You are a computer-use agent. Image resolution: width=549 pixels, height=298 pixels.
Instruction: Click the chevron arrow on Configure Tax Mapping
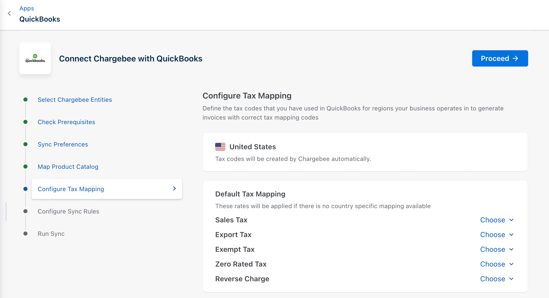click(174, 189)
